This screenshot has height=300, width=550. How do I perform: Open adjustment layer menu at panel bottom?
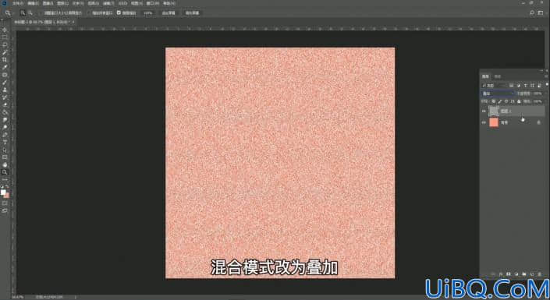pos(516,274)
